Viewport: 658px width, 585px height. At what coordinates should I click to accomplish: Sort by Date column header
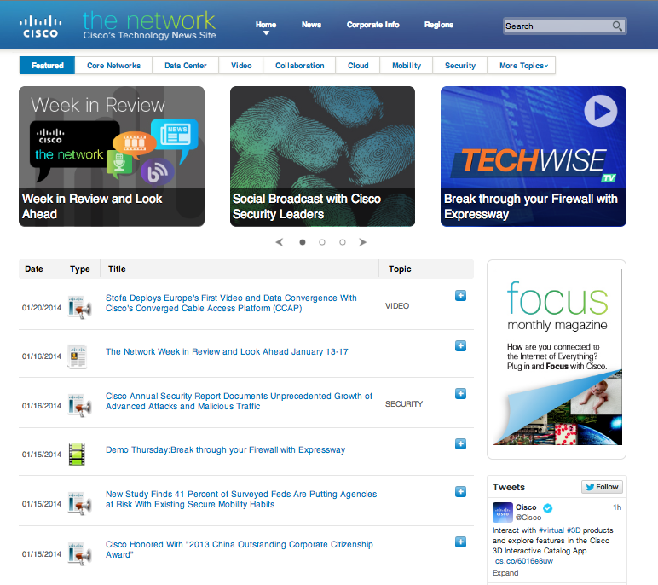click(34, 269)
